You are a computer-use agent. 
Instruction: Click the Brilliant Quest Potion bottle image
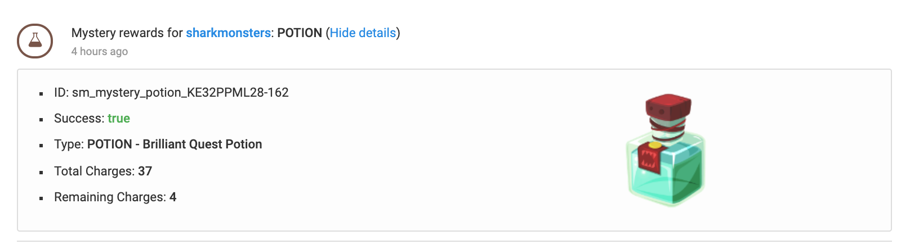coord(666,151)
